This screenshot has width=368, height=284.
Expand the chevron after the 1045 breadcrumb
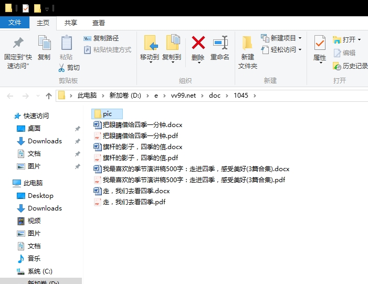[255, 96]
